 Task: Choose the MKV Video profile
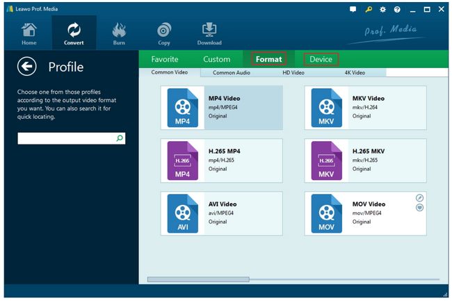pos(365,108)
